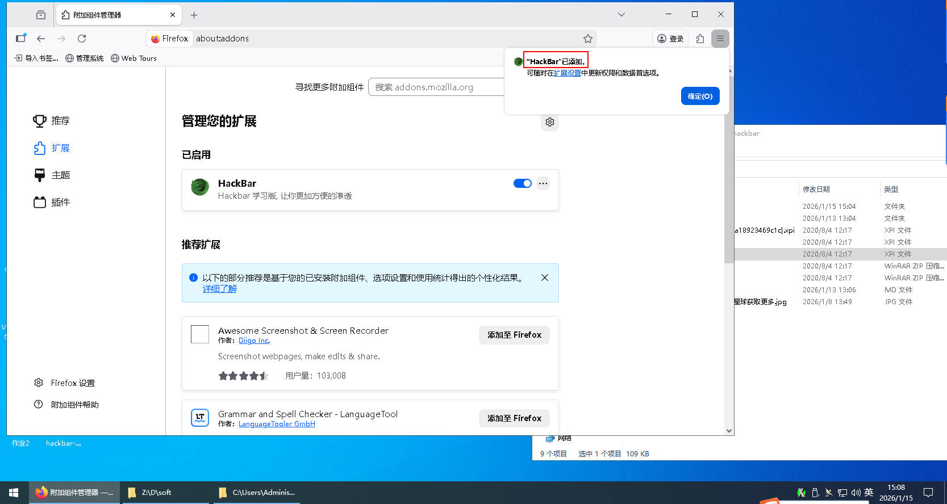The width and height of the screenshot is (947, 504).
Task: Click the back navigation arrow
Action: pos(41,39)
